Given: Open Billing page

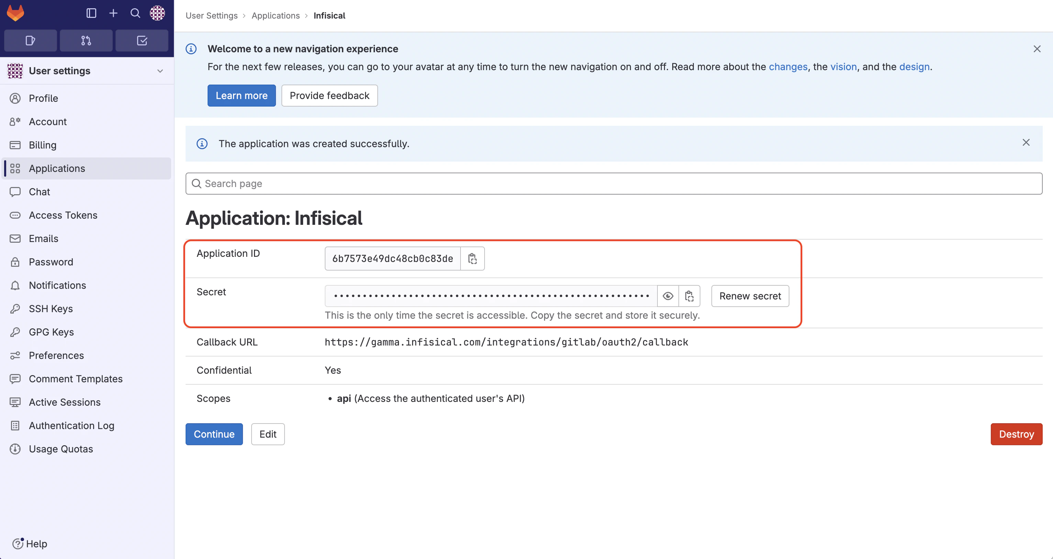Looking at the screenshot, I should click(87, 145).
